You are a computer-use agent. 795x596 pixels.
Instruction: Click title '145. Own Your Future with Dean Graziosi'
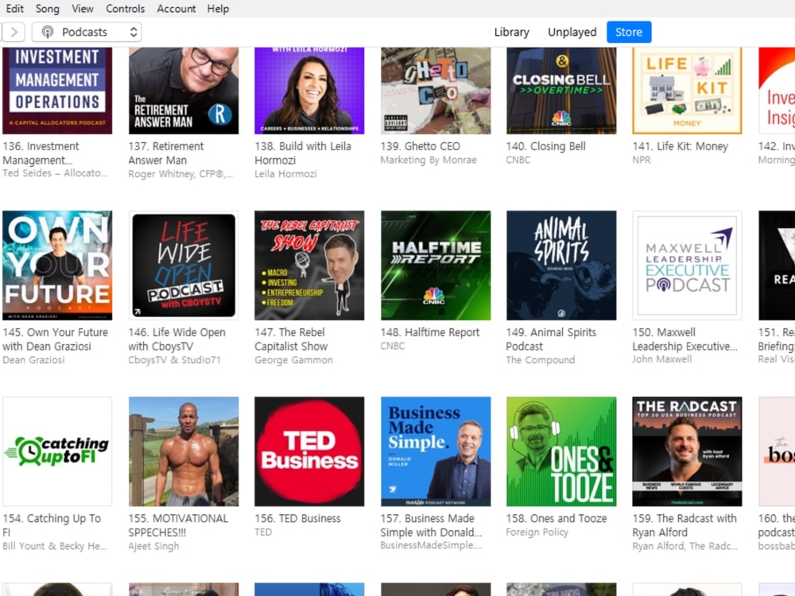pyautogui.click(x=56, y=339)
